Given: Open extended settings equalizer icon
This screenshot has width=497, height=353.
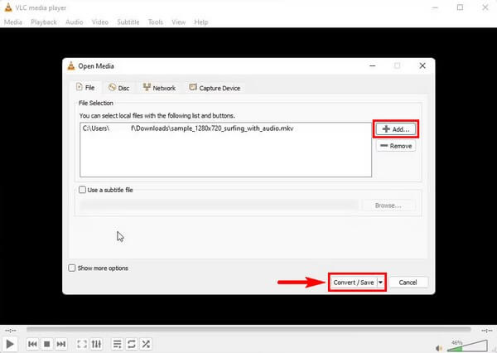Looking at the screenshot, I should [96, 344].
